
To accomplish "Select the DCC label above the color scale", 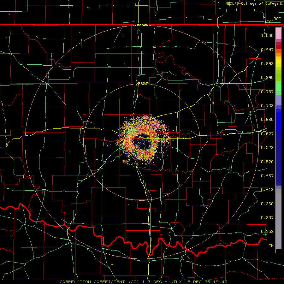I will click(277, 19).
